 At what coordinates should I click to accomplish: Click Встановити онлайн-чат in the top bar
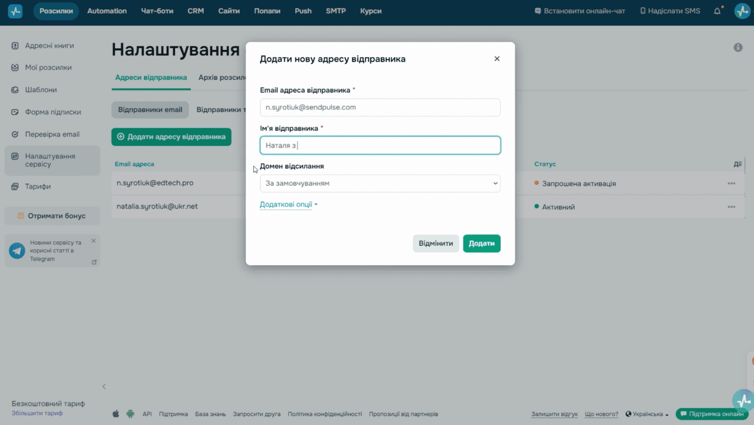point(580,11)
